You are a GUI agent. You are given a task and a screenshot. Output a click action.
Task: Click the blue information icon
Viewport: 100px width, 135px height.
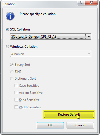click(10, 16)
